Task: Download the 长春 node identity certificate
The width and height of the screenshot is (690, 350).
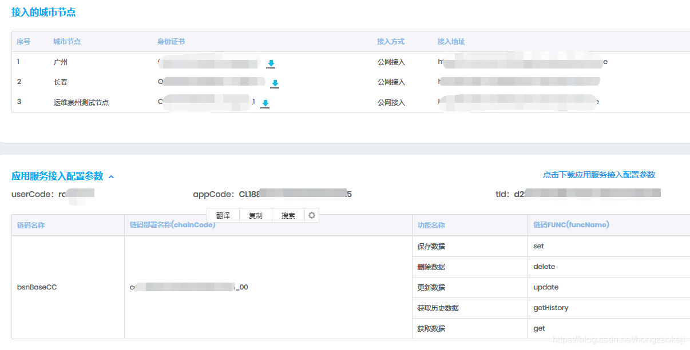Action: click(275, 84)
